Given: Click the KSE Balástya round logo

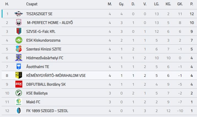Looking at the screenshot, I should [19, 93].
